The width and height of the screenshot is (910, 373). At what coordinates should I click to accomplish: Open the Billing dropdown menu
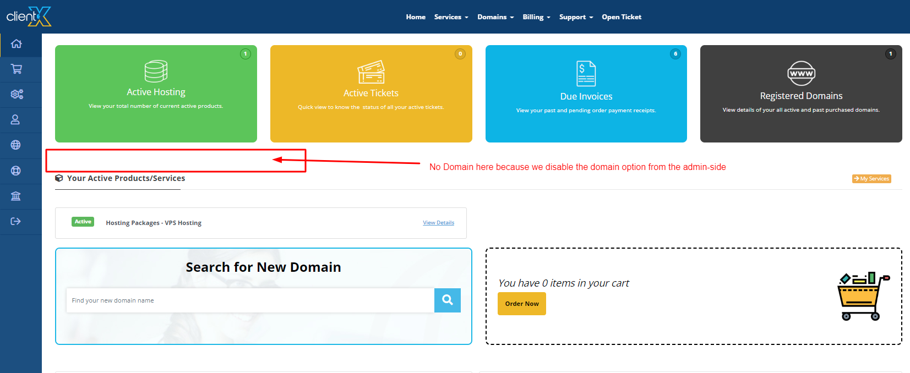point(536,17)
